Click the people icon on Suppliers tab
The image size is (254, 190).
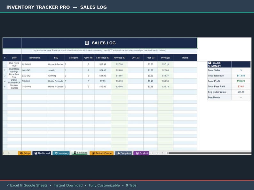(119, 153)
